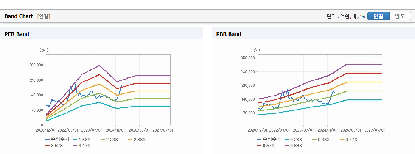
Task: Click the 0.47X orange legend swatch
Action: point(342,140)
